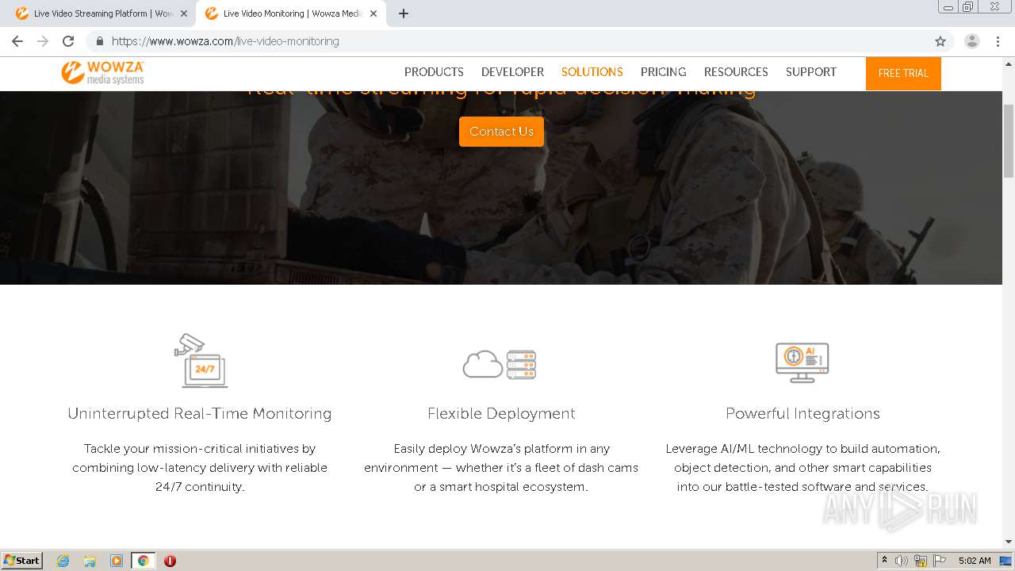Click the page vertical scrollbar thumb
This screenshot has width=1015, height=571.
[x=1009, y=140]
